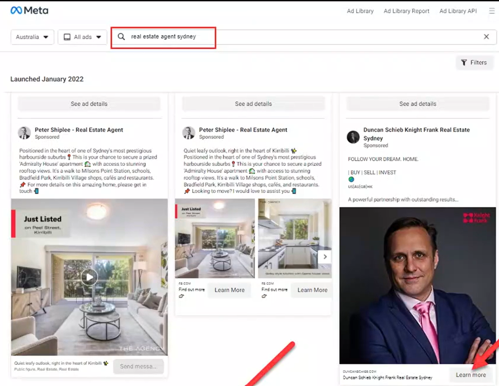
Task: Click Learn More under living room image
Action: tap(230, 290)
